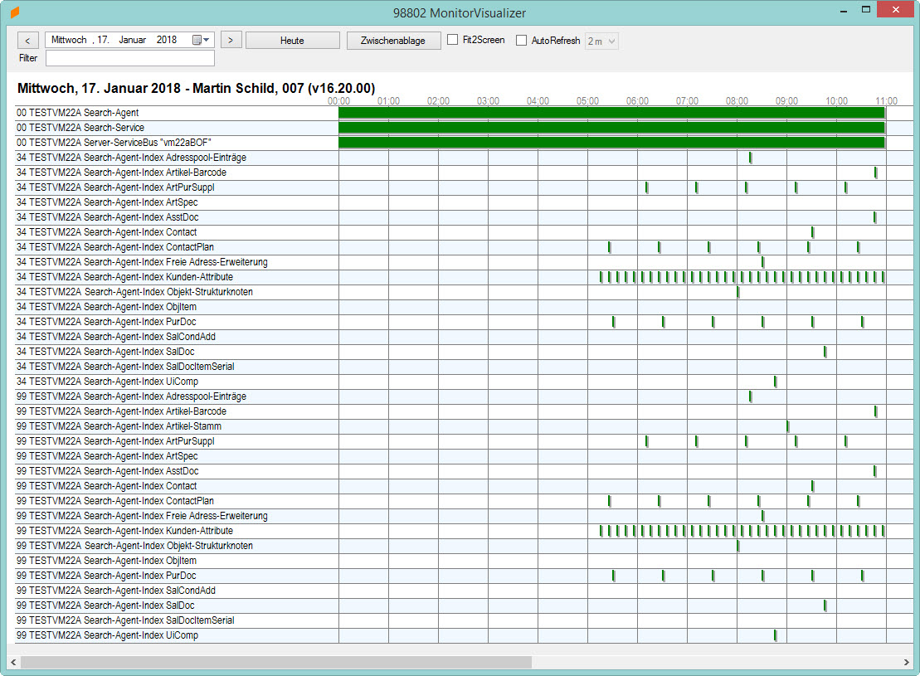Click marker in 99 Artikel-Barcode row

coord(875,411)
